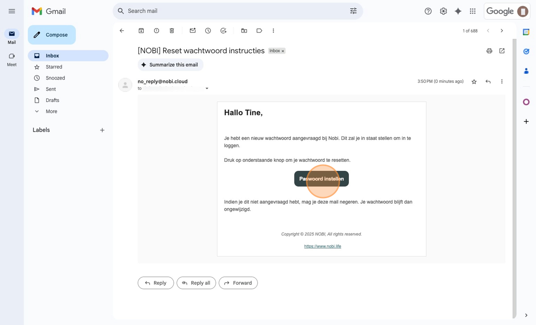Click the page's vertical scrollbar
This screenshot has height=325, width=536.
(514, 177)
